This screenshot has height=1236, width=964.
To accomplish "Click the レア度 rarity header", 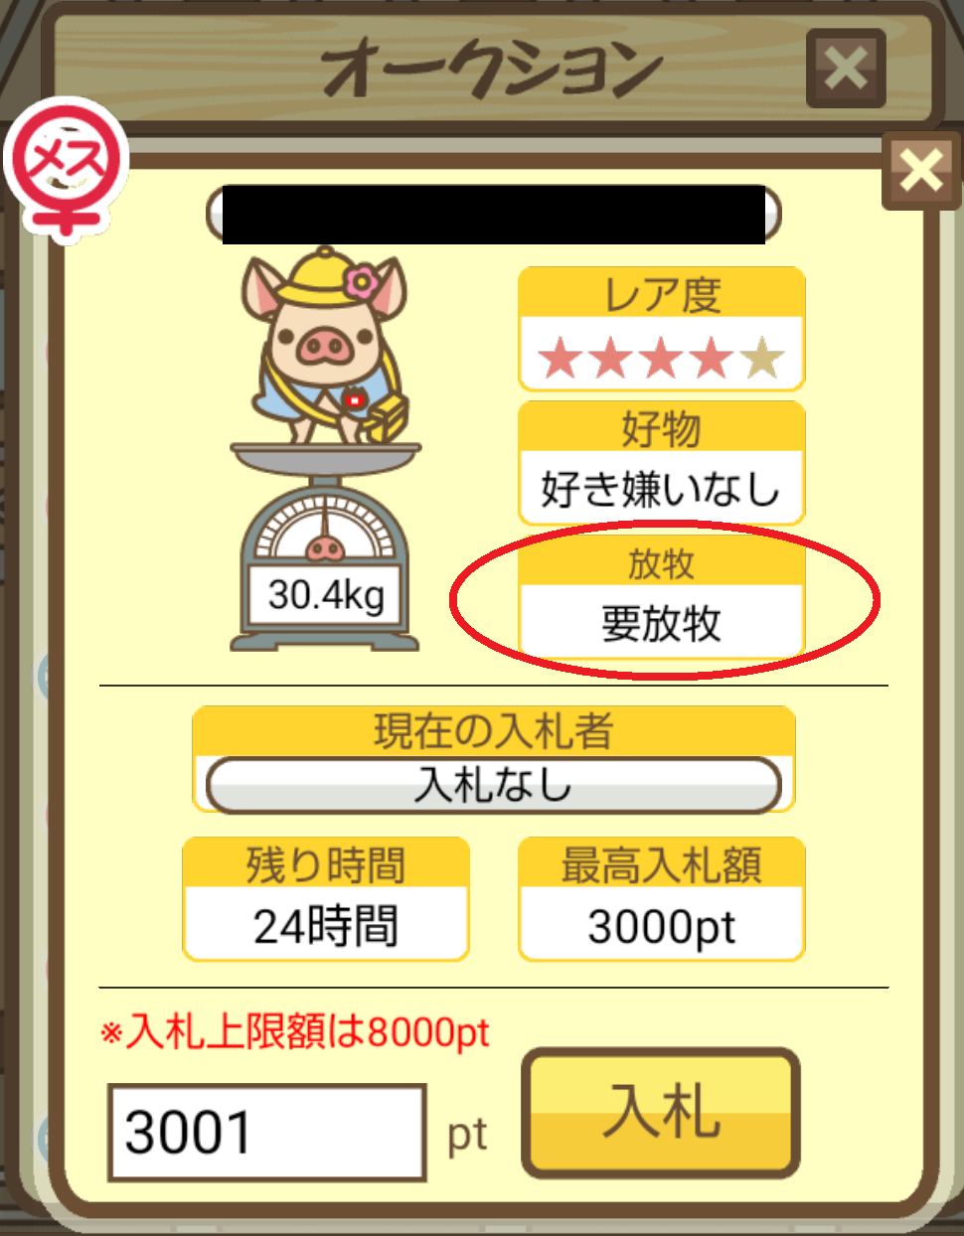I will click(662, 294).
